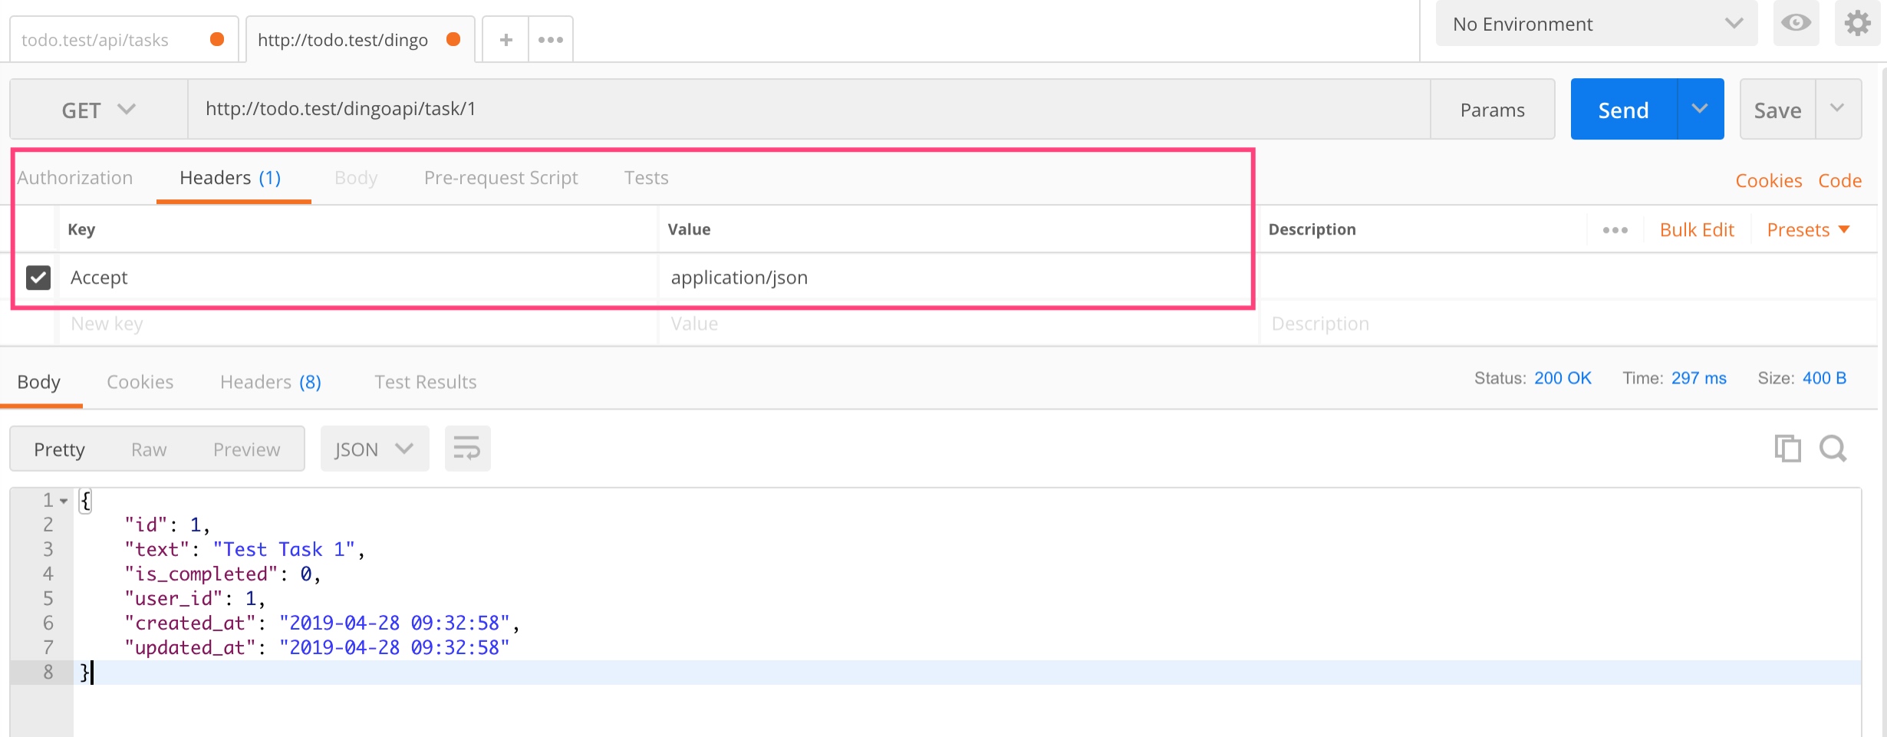Select the response Body tab

[39, 382]
